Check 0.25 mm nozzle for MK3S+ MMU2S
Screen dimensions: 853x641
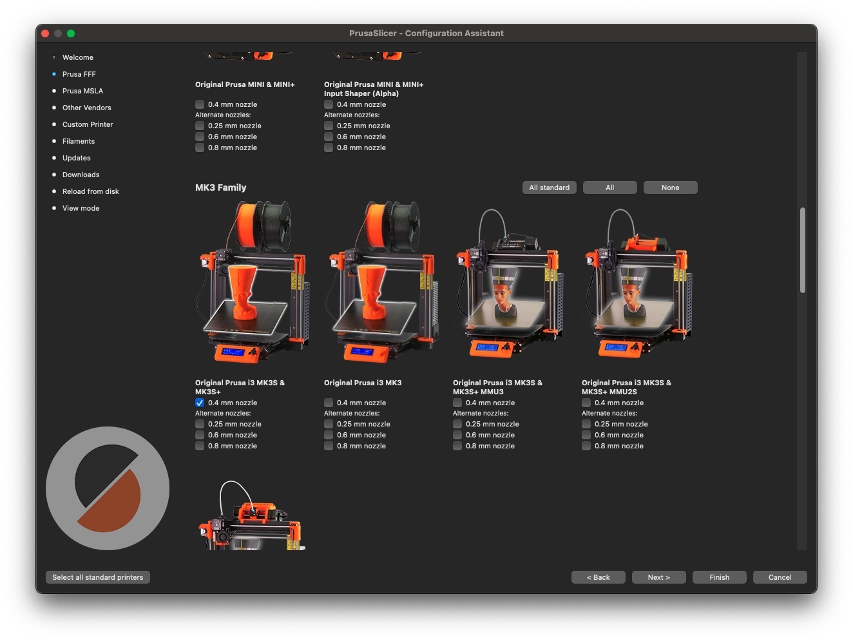pyautogui.click(x=586, y=424)
